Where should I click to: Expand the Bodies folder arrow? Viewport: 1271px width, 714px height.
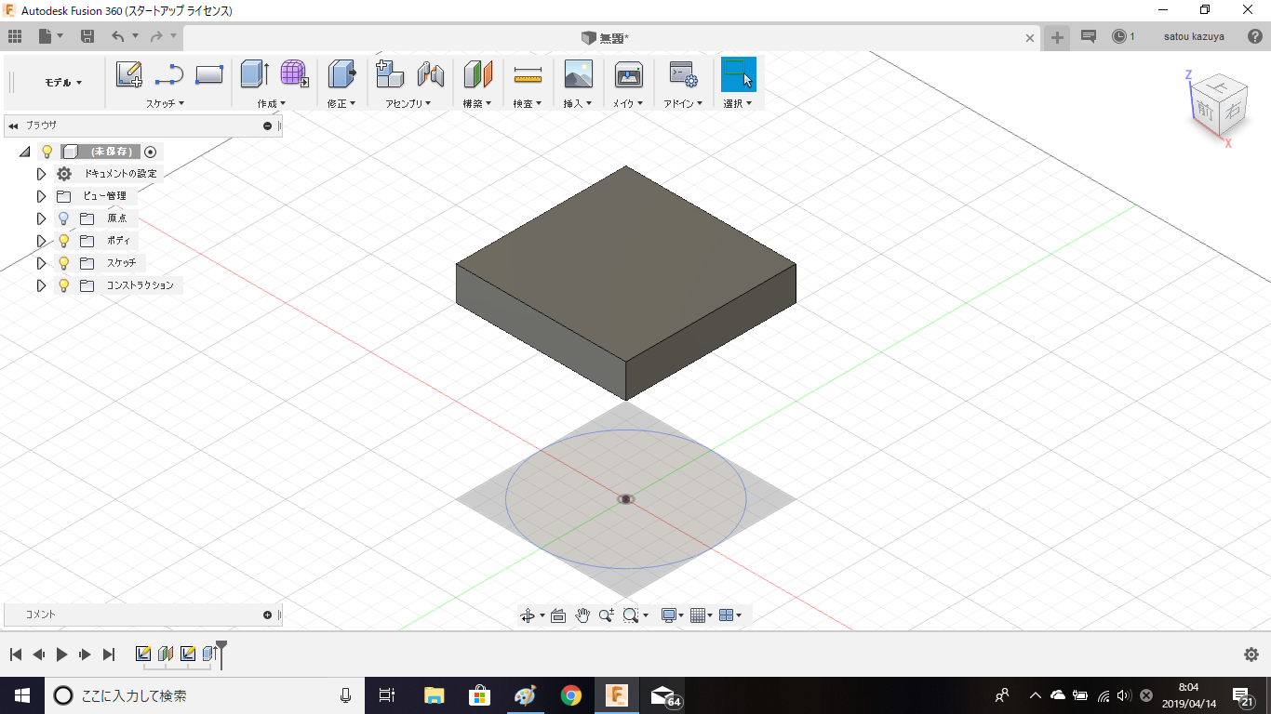point(41,241)
